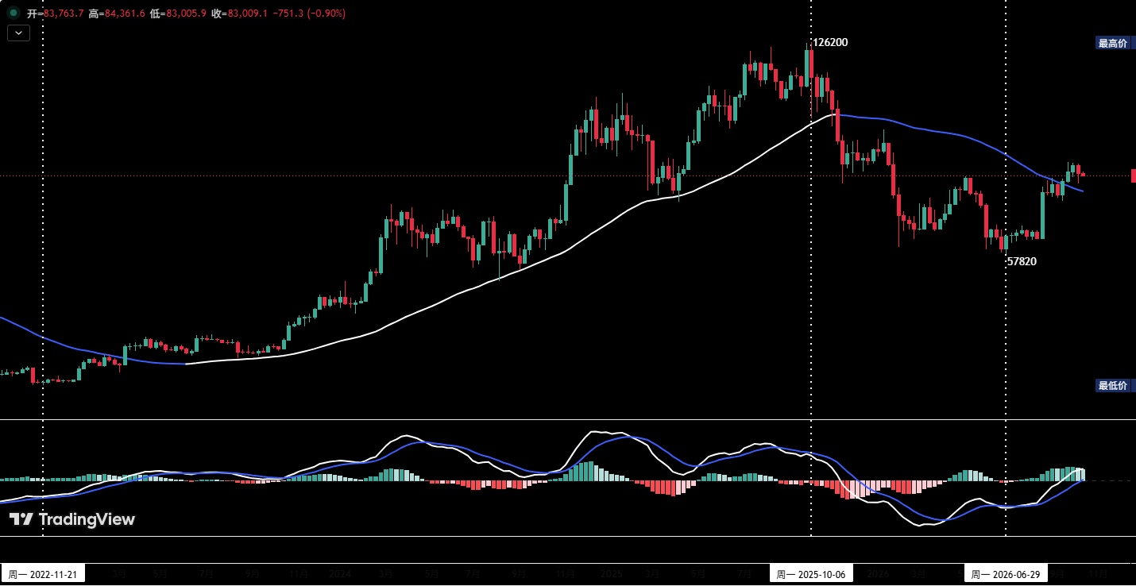1136x586 pixels.
Task: Select the 最低价 label on price axis
Action: click(1112, 385)
